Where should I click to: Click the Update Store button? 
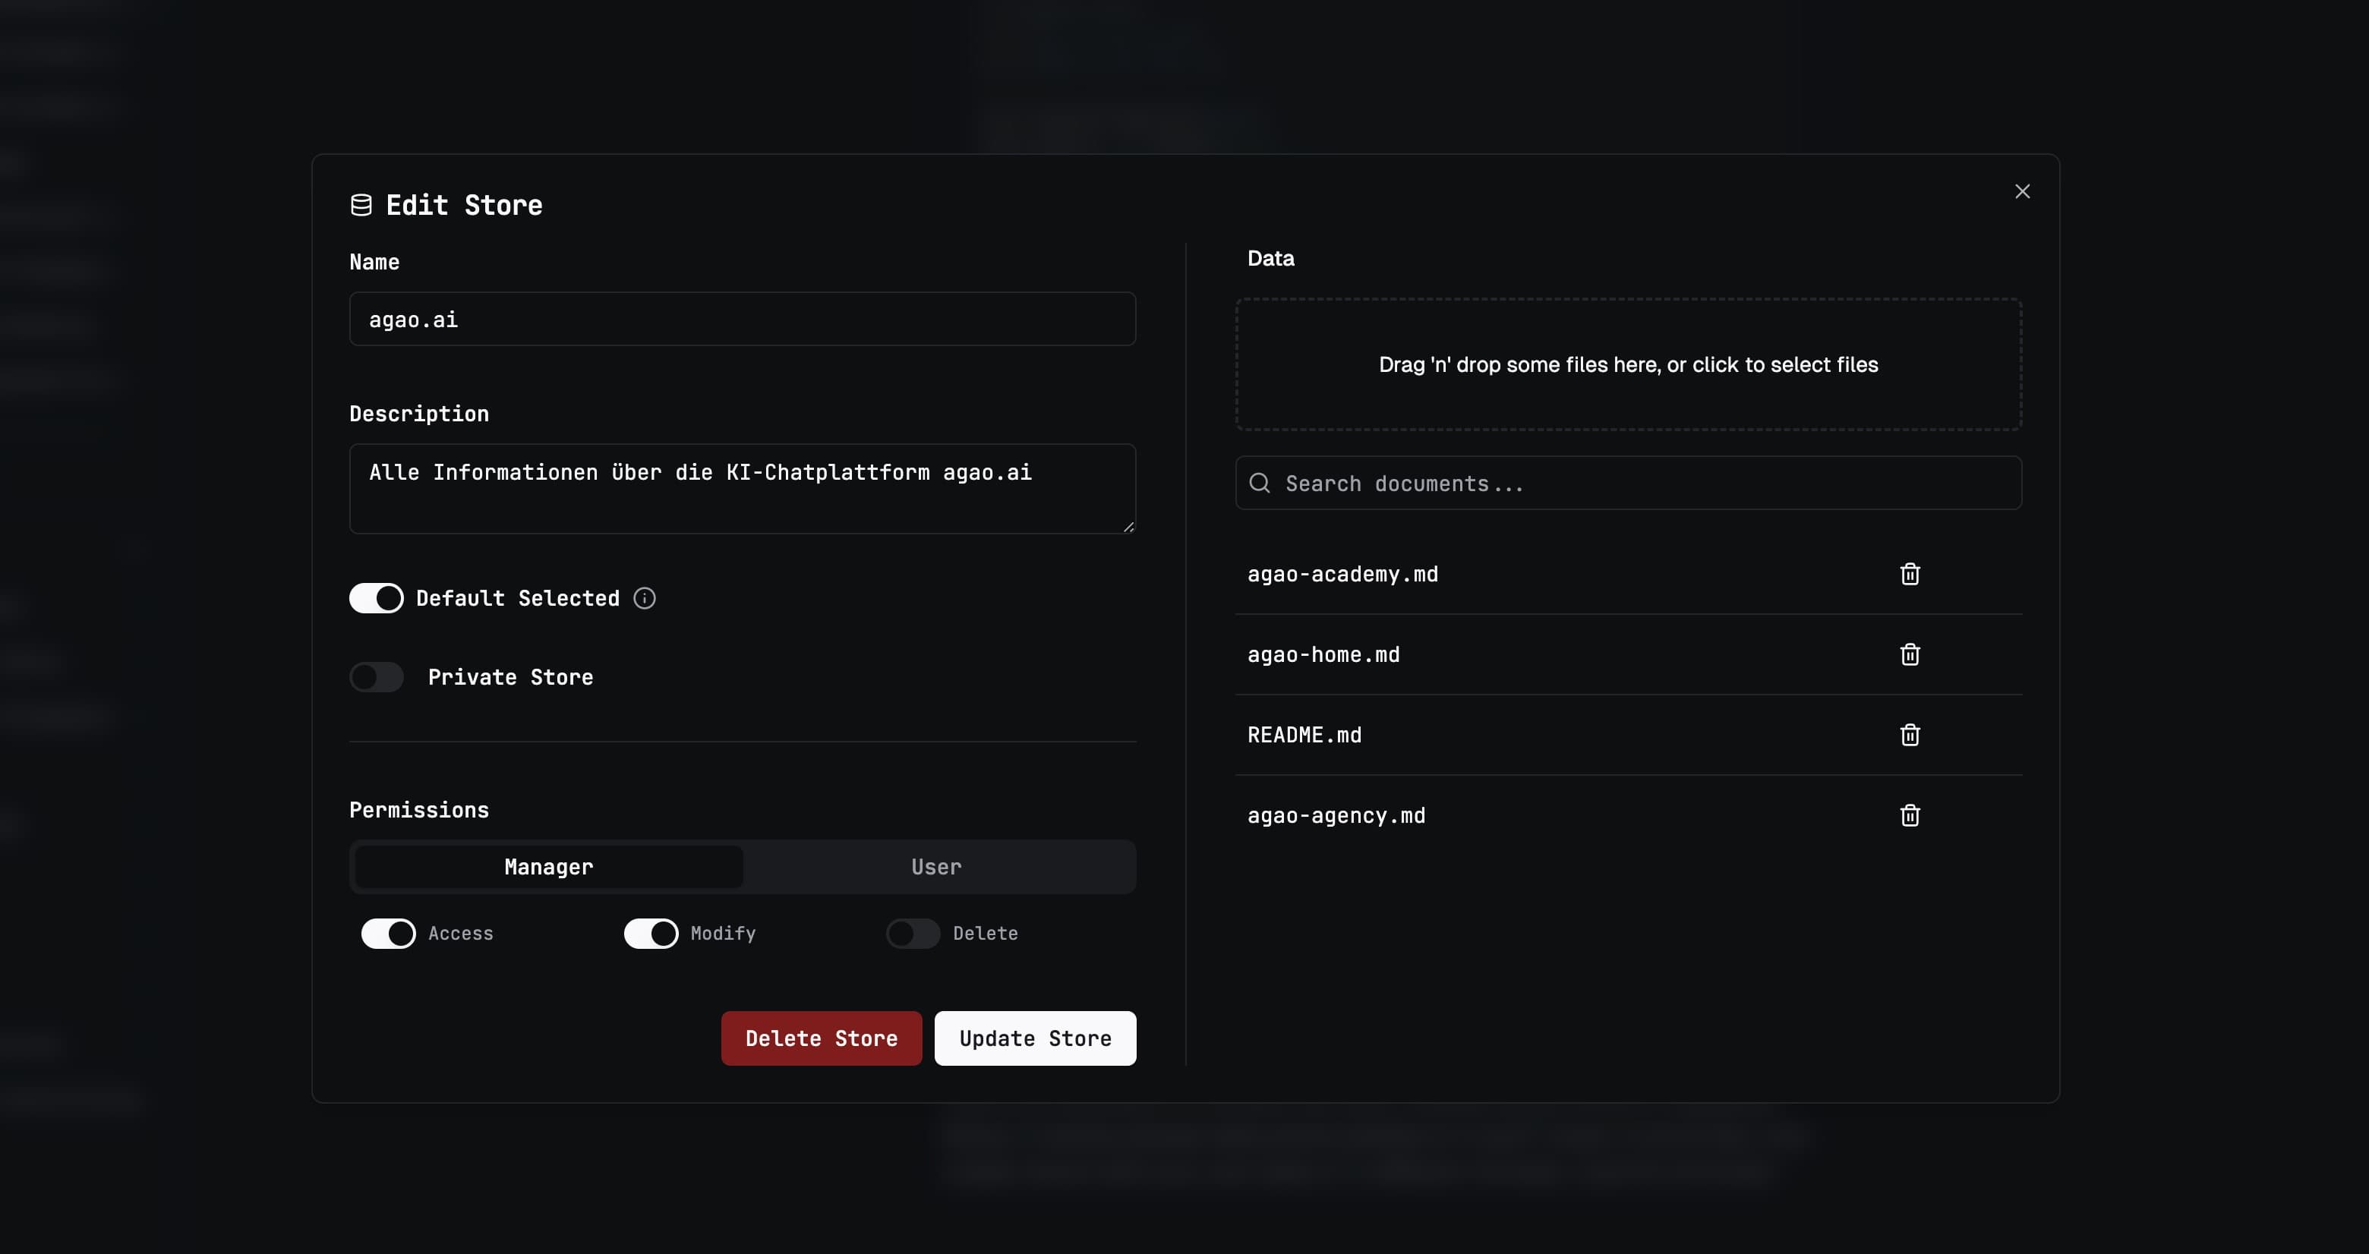pyautogui.click(x=1036, y=1039)
